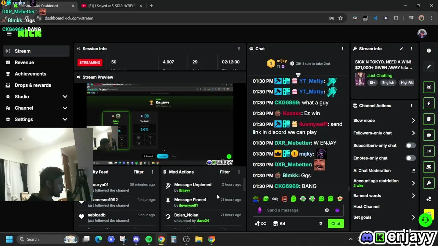Expand the Studio submenu chevron
The width and height of the screenshot is (438, 246).
click(65, 97)
